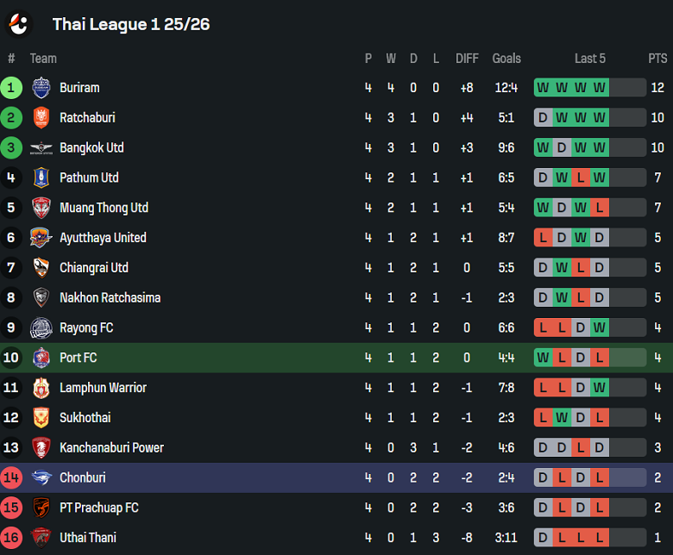Click the Uthai Thani team crest

coord(41,538)
